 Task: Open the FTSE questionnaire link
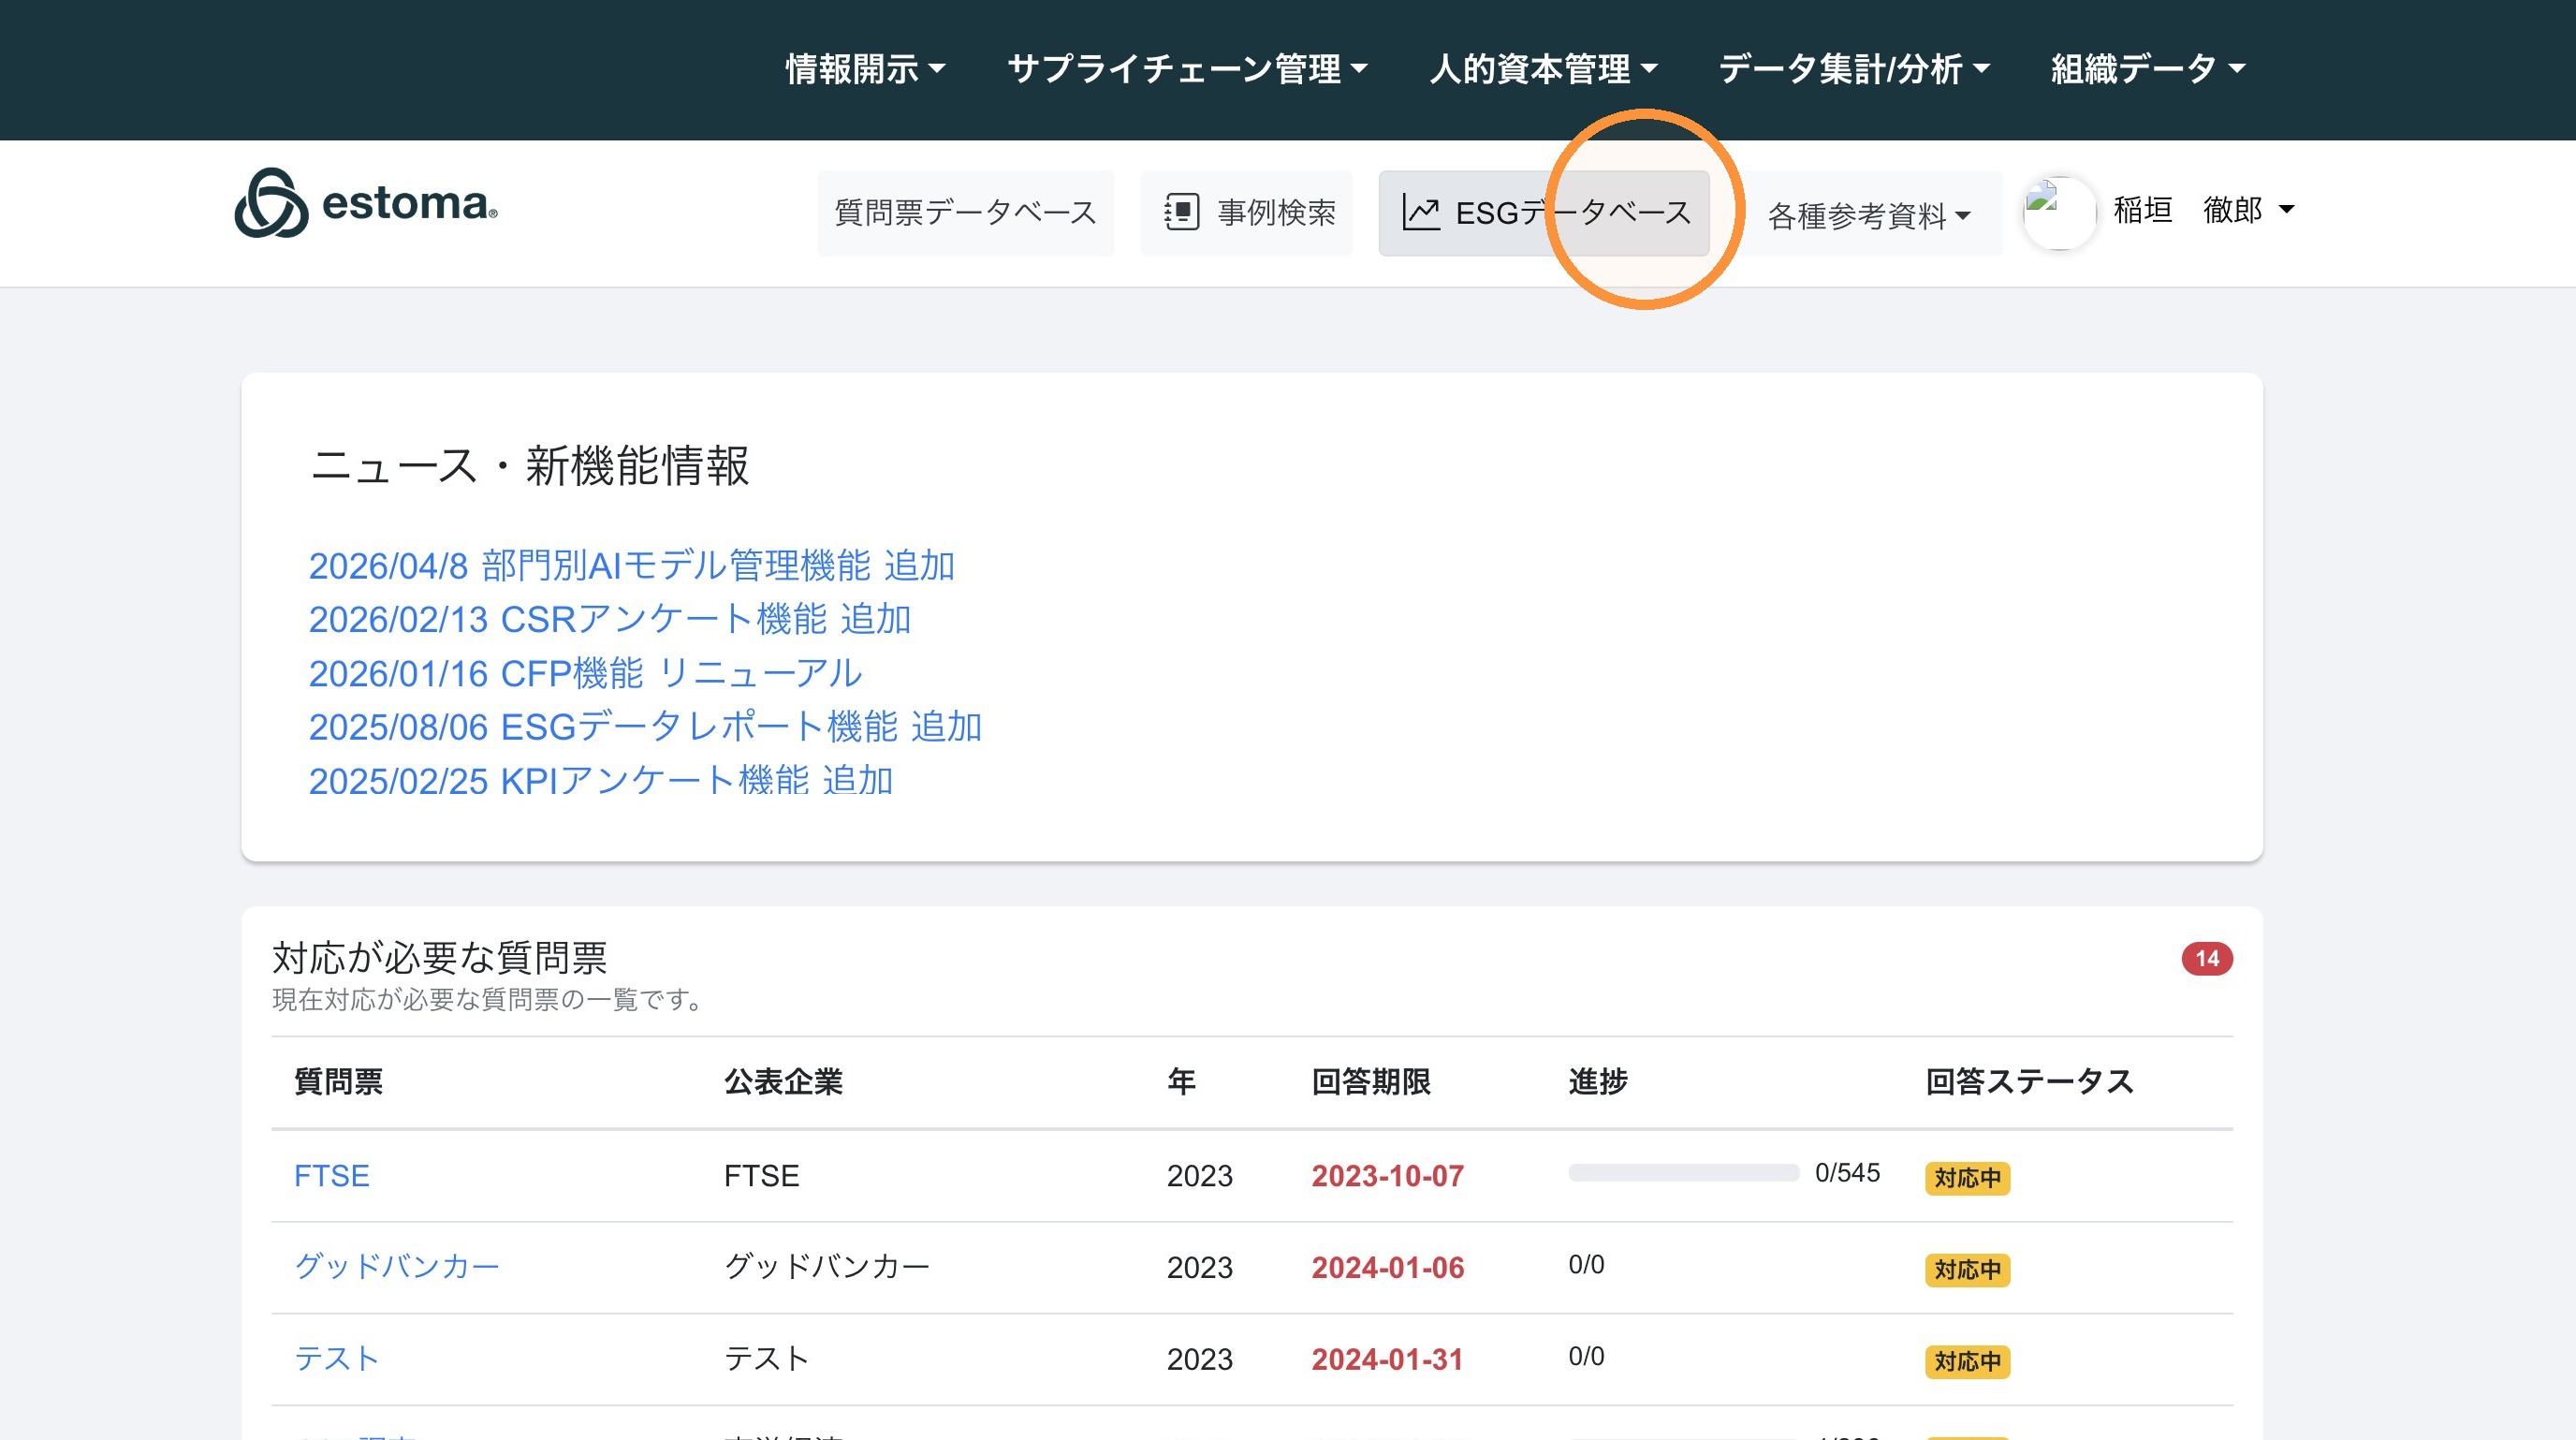[x=331, y=1176]
